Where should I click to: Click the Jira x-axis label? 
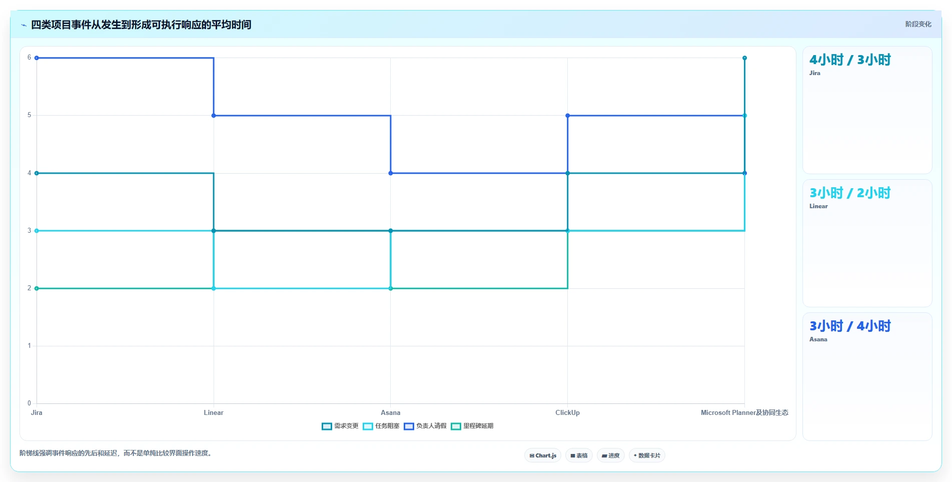coord(37,413)
